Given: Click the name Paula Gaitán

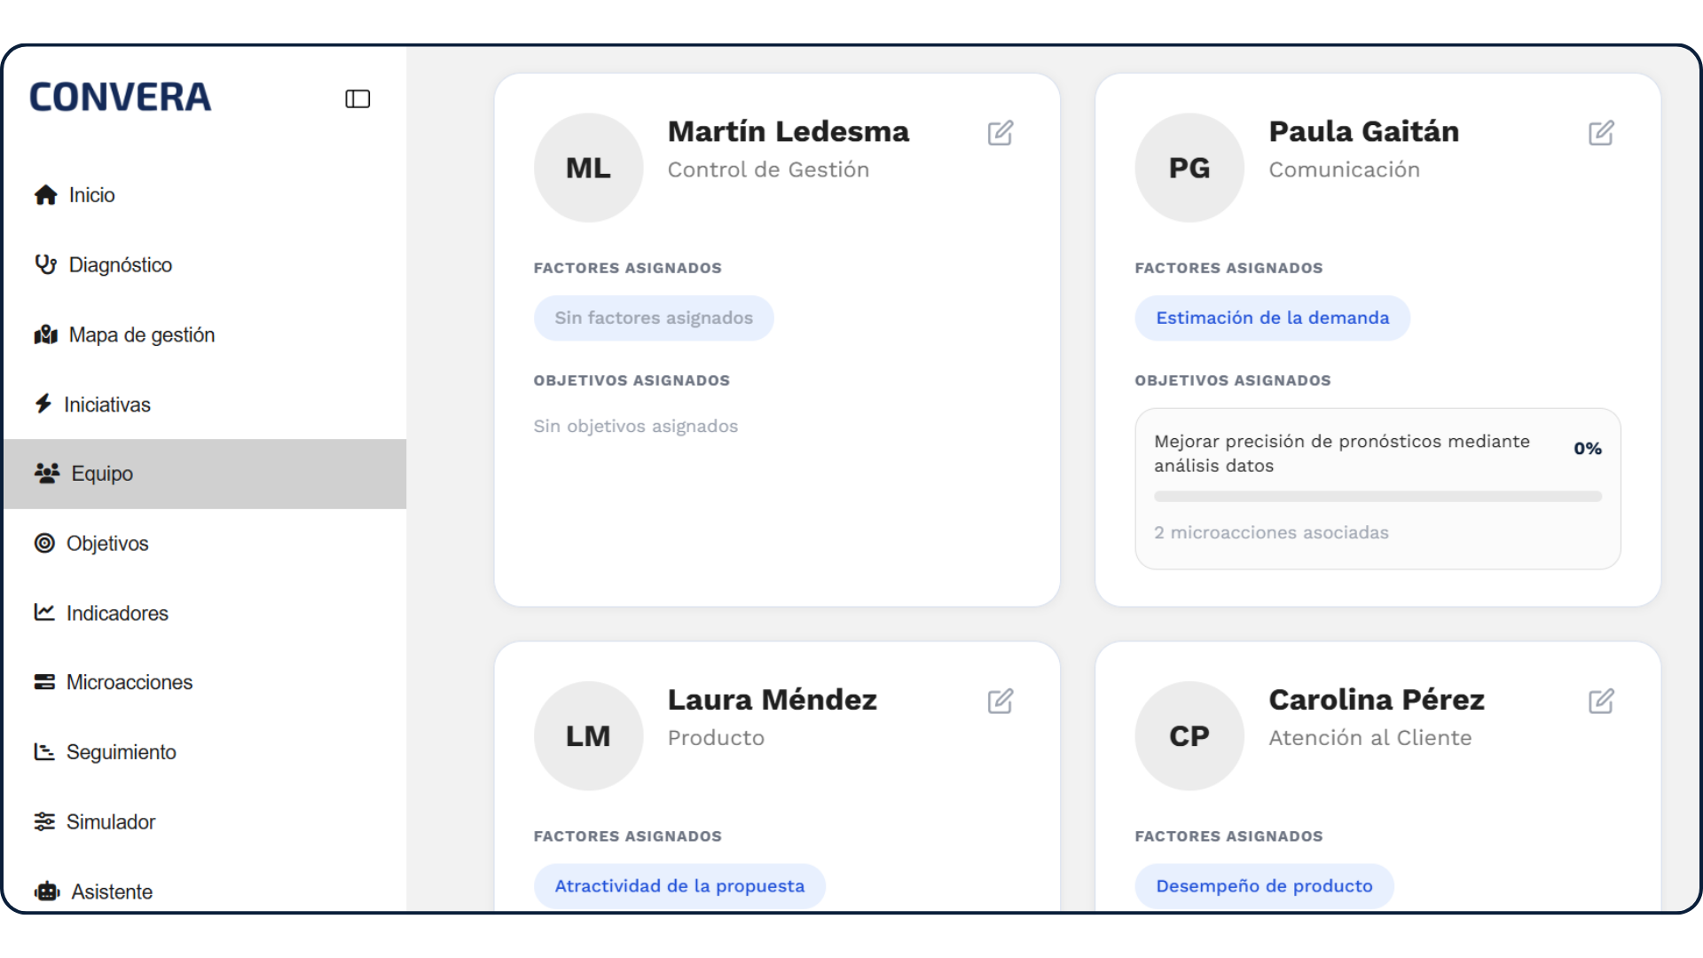Looking at the screenshot, I should pos(1363,131).
